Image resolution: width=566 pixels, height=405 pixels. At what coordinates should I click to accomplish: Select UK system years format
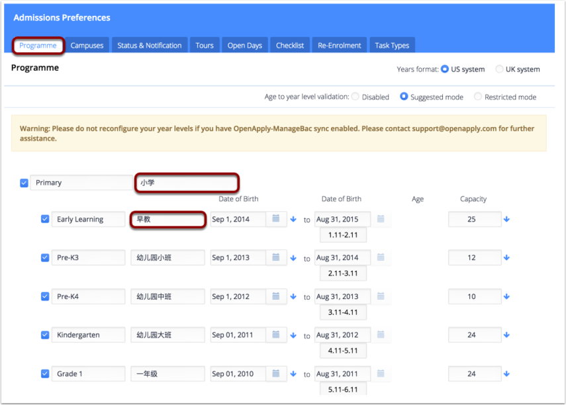[499, 69]
